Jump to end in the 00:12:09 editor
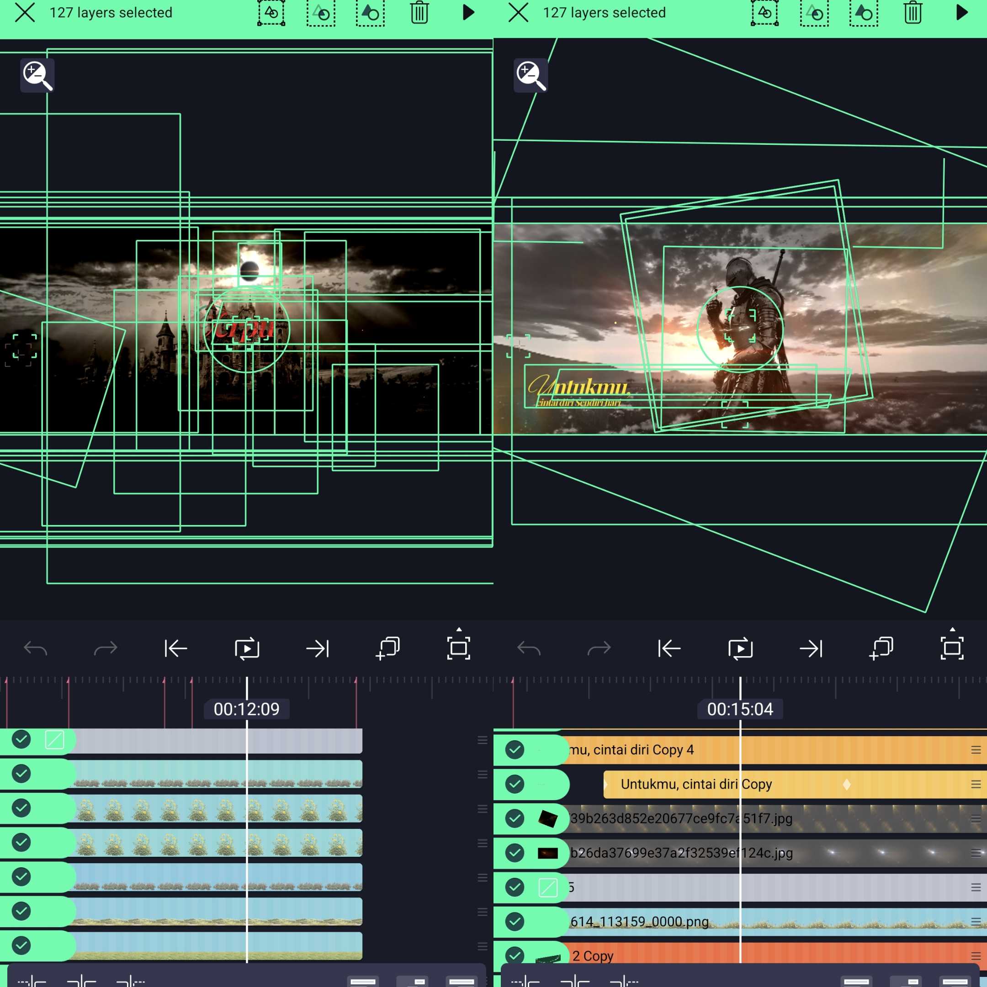The image size is (987, 987). click(x=317, y=649)
